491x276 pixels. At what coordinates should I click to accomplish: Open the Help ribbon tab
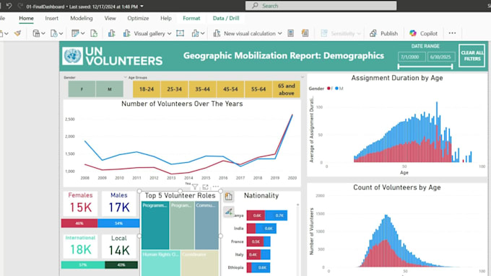pyautogui.click(x=166, y=18)
